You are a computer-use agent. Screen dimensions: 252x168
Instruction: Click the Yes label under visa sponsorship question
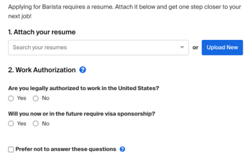point(22,123)
